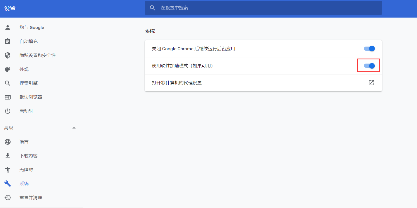Click the search magnifier icon in top bar

click(152, 8)
